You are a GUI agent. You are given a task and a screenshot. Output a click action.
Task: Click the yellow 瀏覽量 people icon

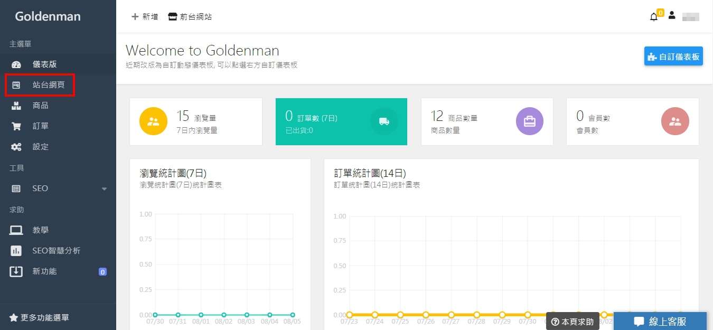(x=153, y=121)
